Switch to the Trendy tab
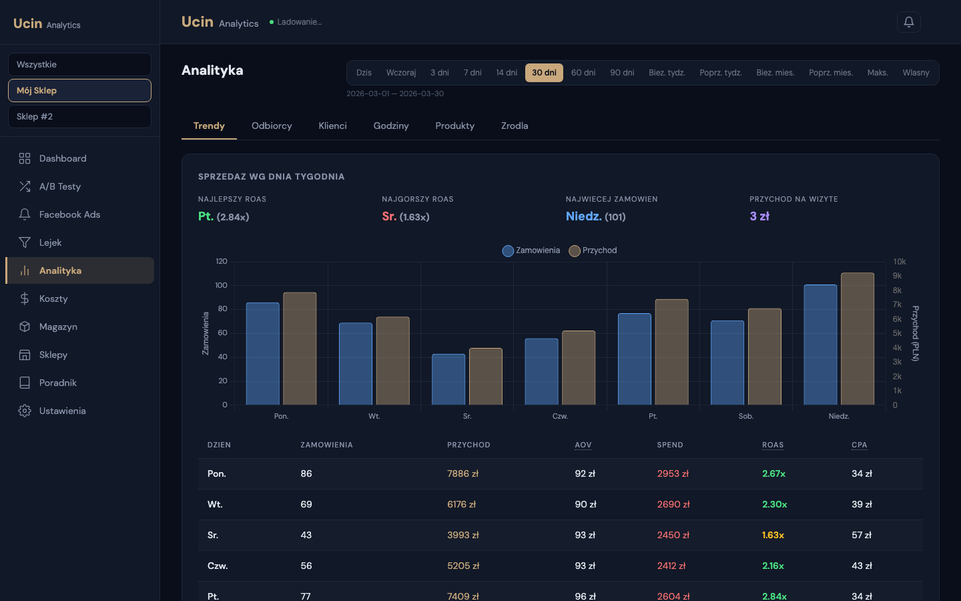 coord(209,126)
